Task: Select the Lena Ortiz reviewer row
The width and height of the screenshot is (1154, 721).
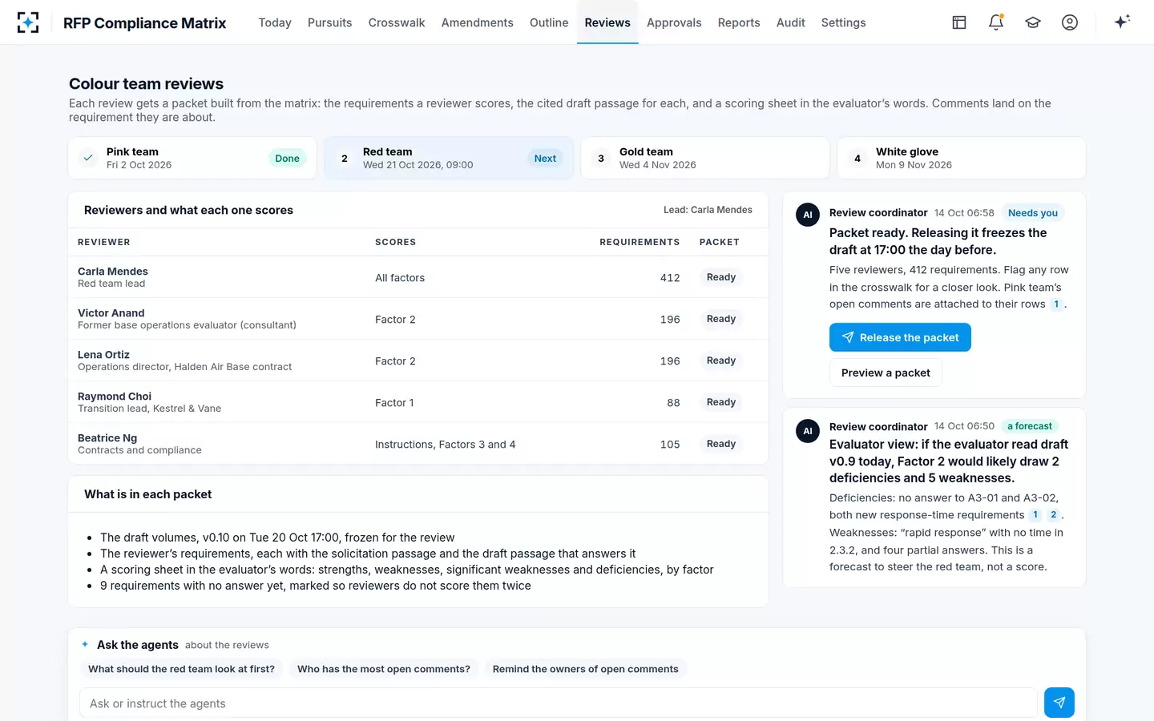Action: [x=418, y=360]
